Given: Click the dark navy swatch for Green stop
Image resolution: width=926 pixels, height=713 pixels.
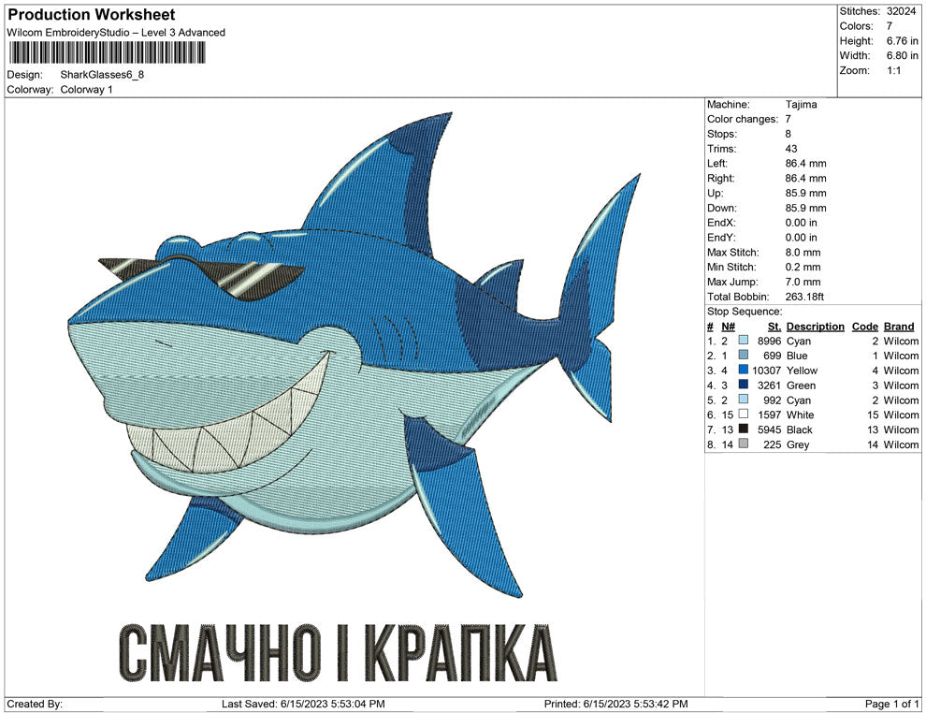Looking at the screenshot, I should (743, 386).
